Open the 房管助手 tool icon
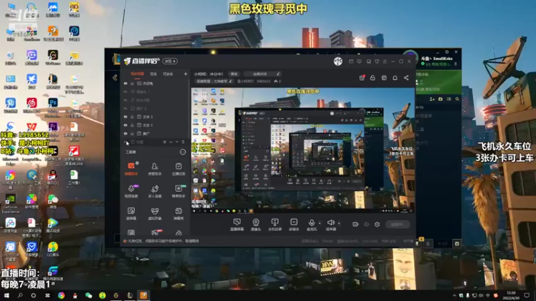 155,169
